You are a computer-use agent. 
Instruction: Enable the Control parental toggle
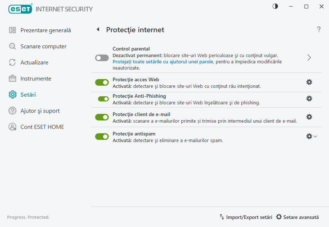coord(102,58)
